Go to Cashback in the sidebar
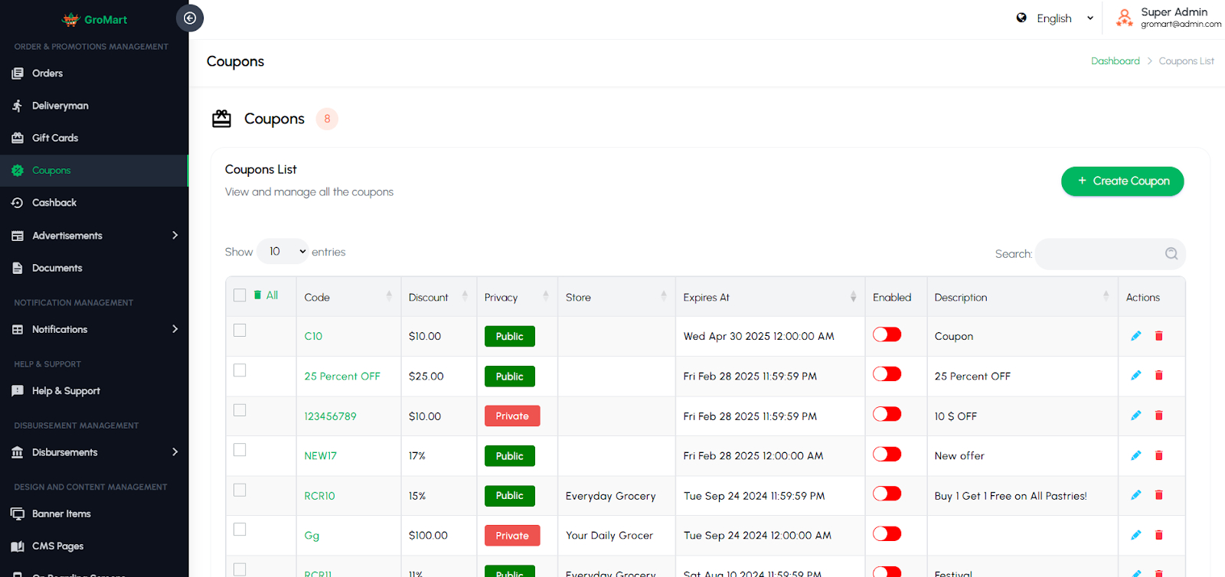The image size is (1225, 577). pos(54,203)
